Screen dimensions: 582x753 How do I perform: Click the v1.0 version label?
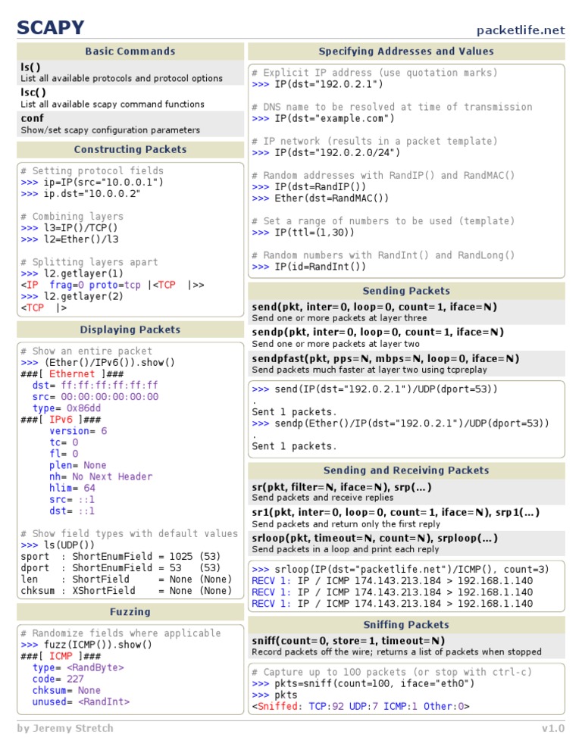[554, 729]
